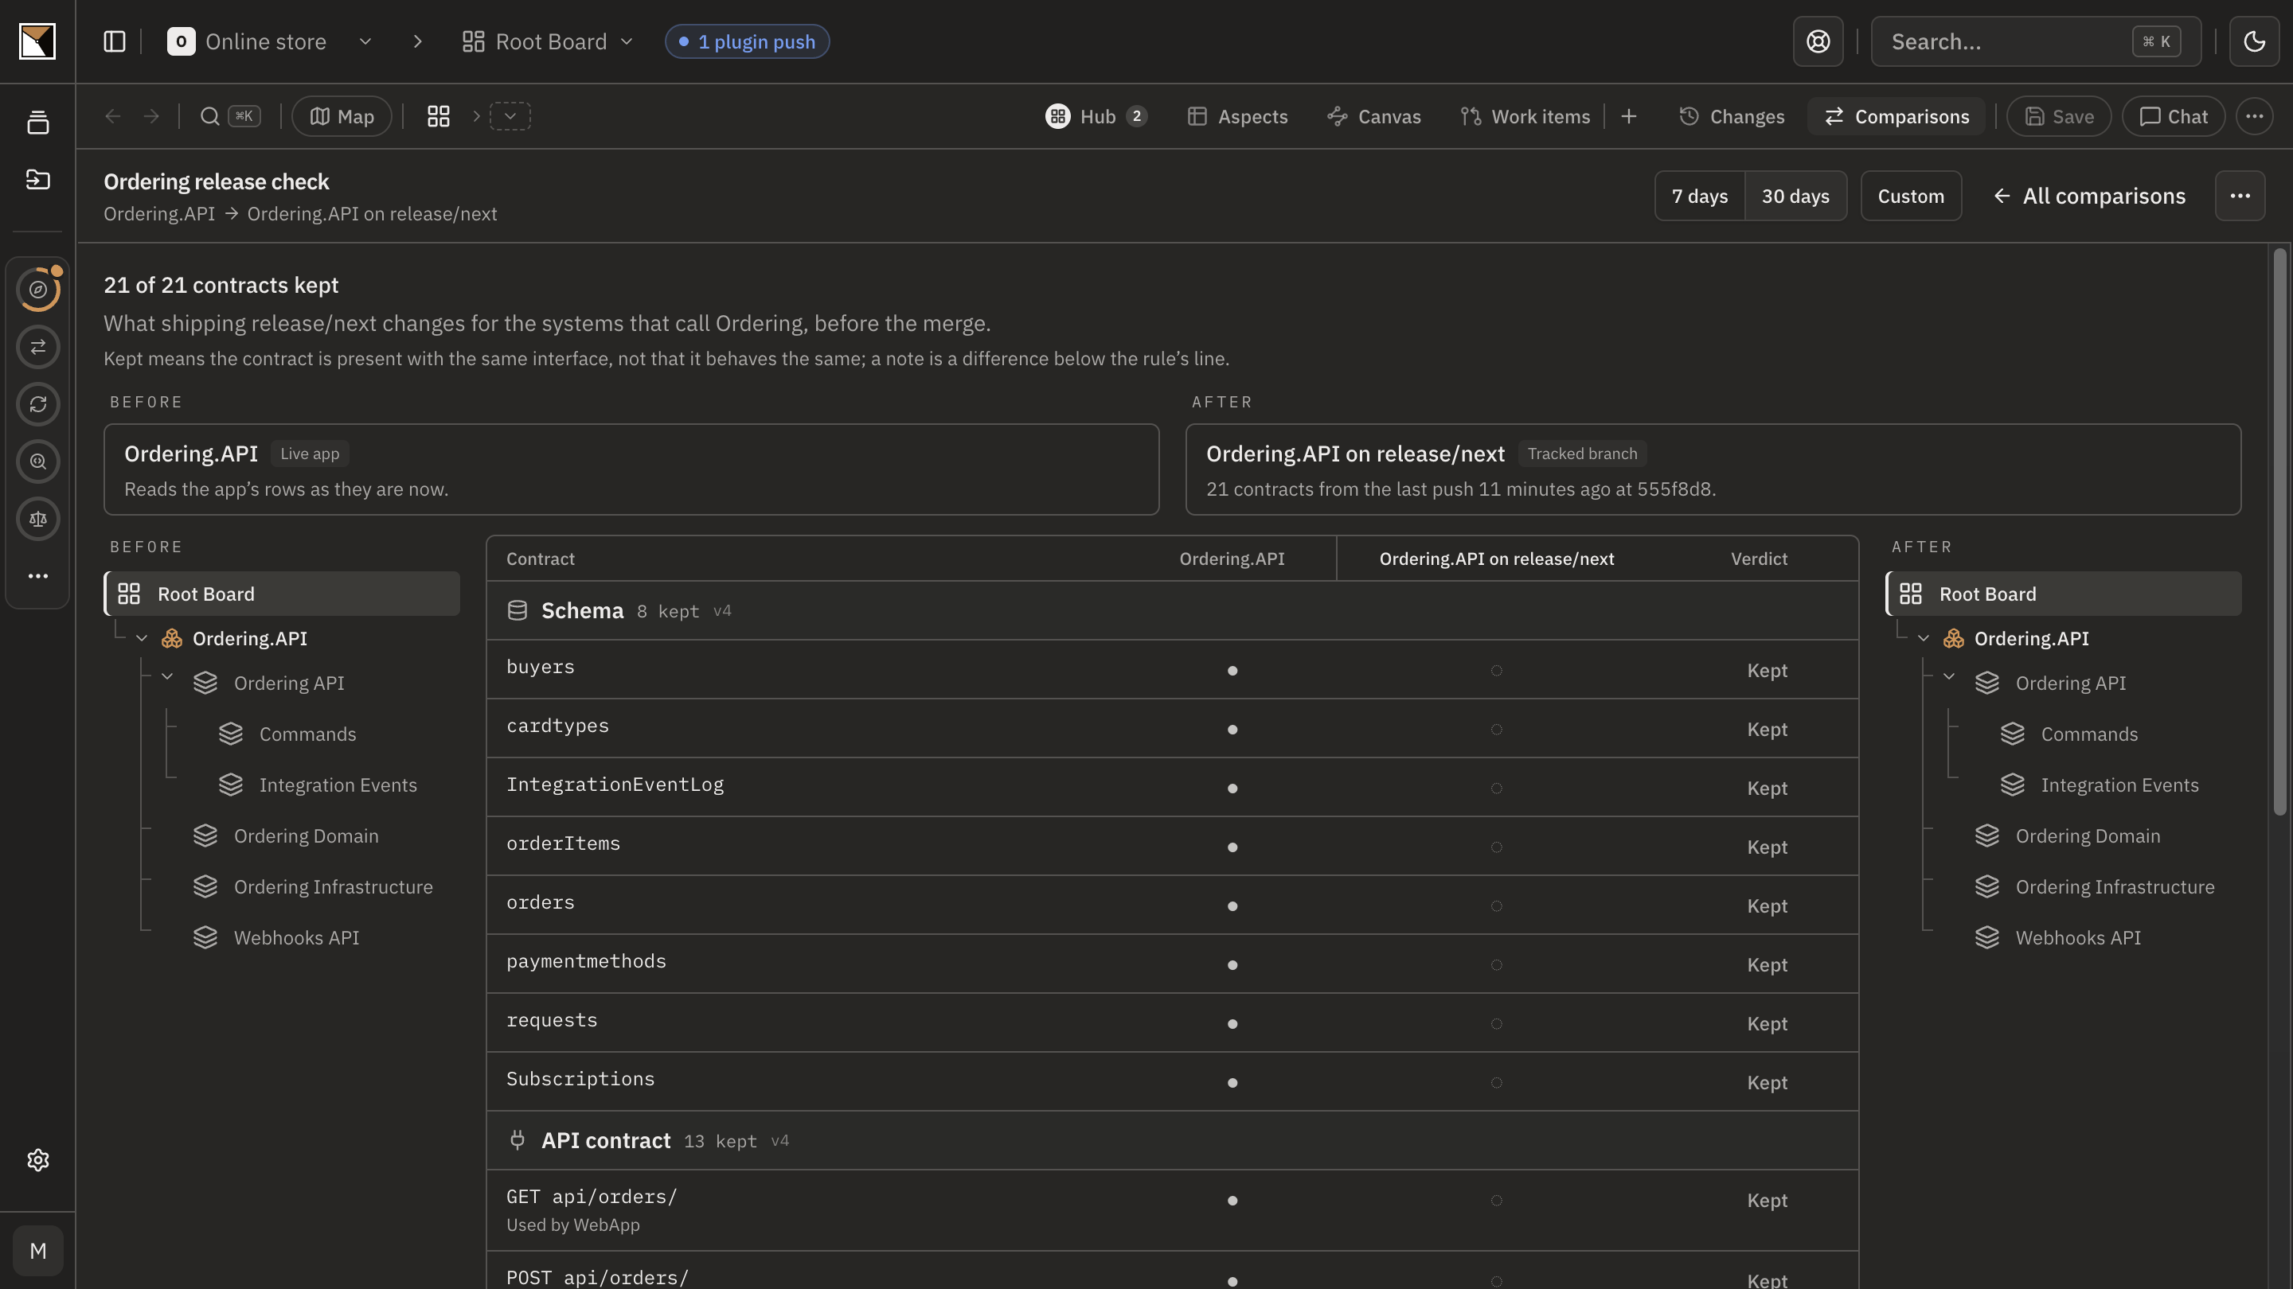Toggle dark mode moon icon
The image size is (2293, 1289).
pyautogui.click(x=2254, y=42)
